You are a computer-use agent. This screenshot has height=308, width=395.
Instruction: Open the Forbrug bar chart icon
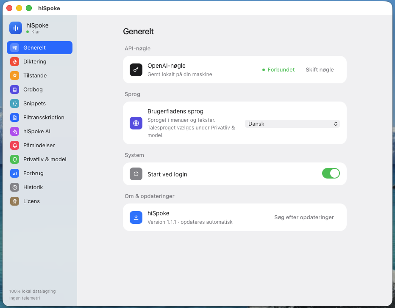click(x=14, y=173)
